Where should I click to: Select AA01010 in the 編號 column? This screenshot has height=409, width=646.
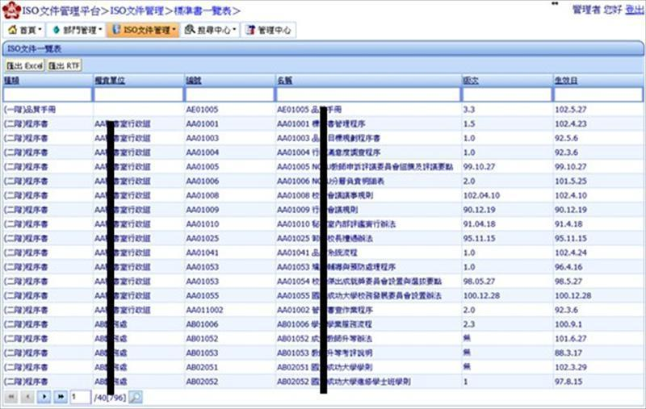tap(203, 224)
